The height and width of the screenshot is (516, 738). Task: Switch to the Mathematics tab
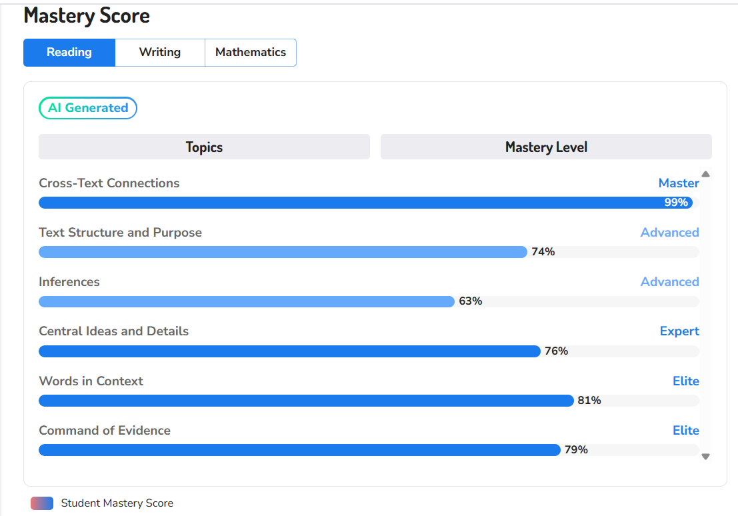point(250,52)
